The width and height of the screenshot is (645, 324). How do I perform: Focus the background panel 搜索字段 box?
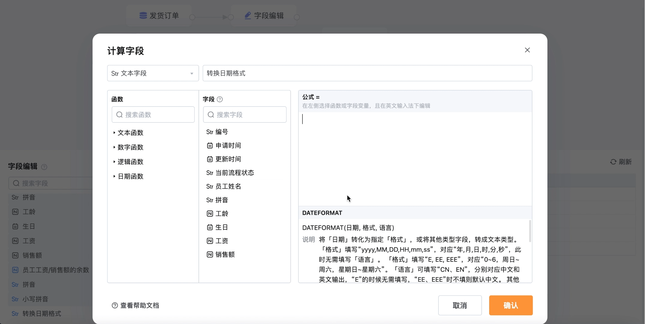(x=50, y=183)
